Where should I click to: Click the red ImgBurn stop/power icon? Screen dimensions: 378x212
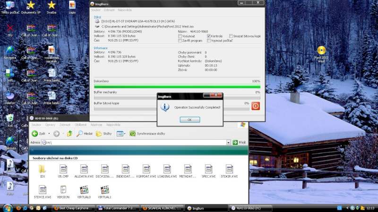pos(256,106)
